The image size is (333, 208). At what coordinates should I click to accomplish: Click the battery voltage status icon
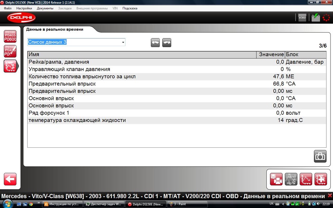(x=316, y=18)
